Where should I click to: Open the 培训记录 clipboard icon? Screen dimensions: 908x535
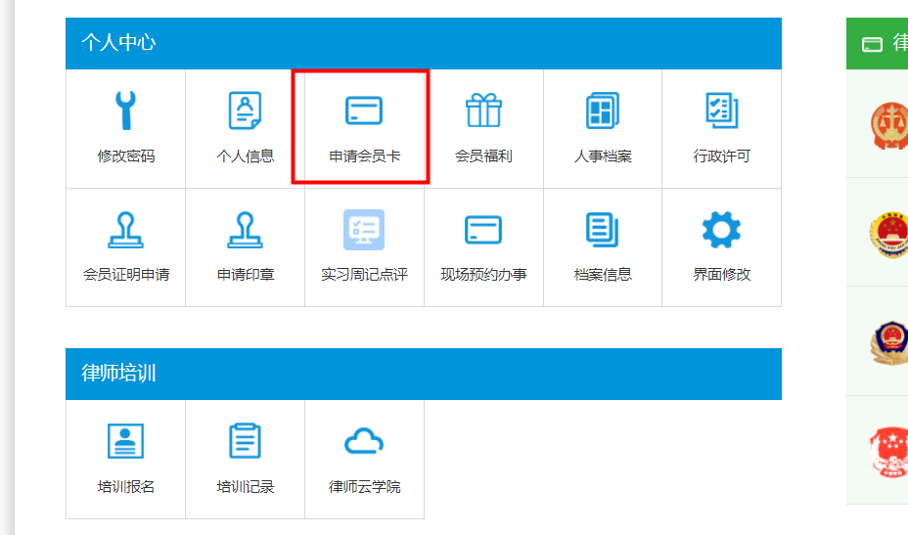coord(245,441)
